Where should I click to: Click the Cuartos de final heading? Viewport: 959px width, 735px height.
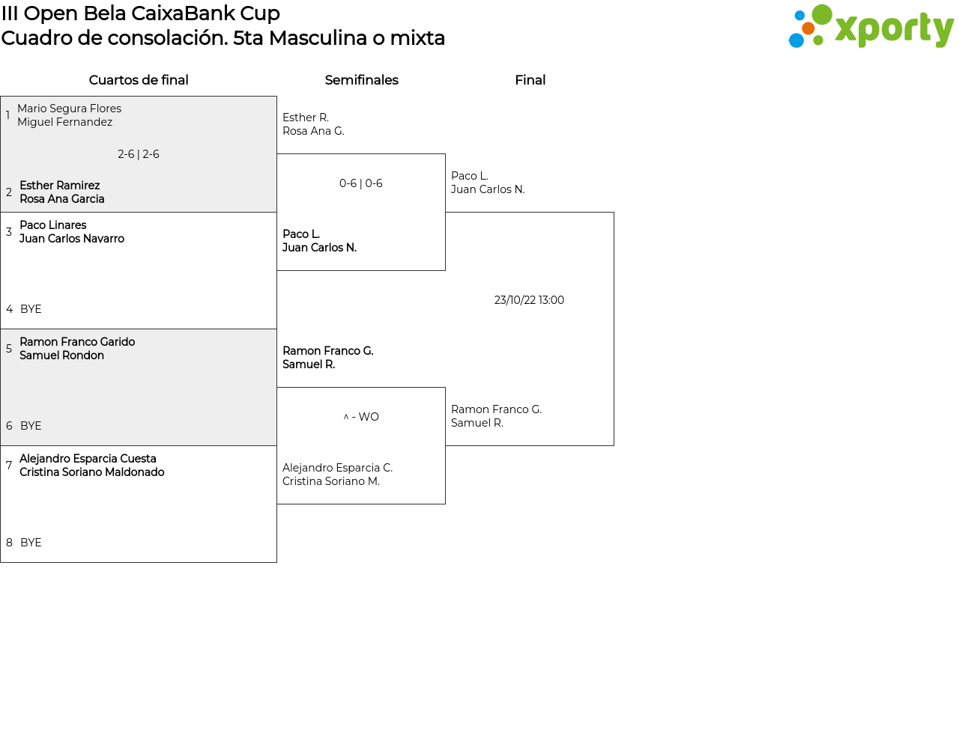click(x=139, y=80)
